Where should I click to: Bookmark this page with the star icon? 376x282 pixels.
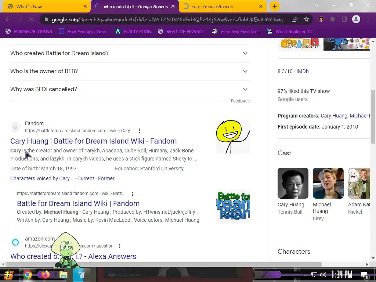tap(306, 19)
